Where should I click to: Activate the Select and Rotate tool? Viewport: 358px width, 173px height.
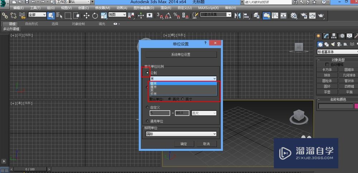pyautogui.click(x=95, y=15)
